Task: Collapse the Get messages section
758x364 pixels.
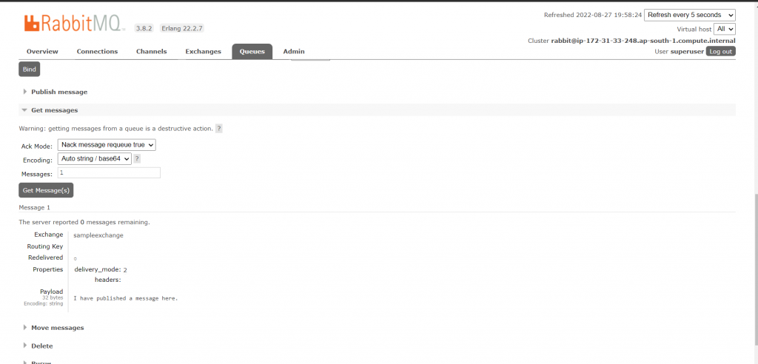Action: pyautogui.click(x=54, y=110)
